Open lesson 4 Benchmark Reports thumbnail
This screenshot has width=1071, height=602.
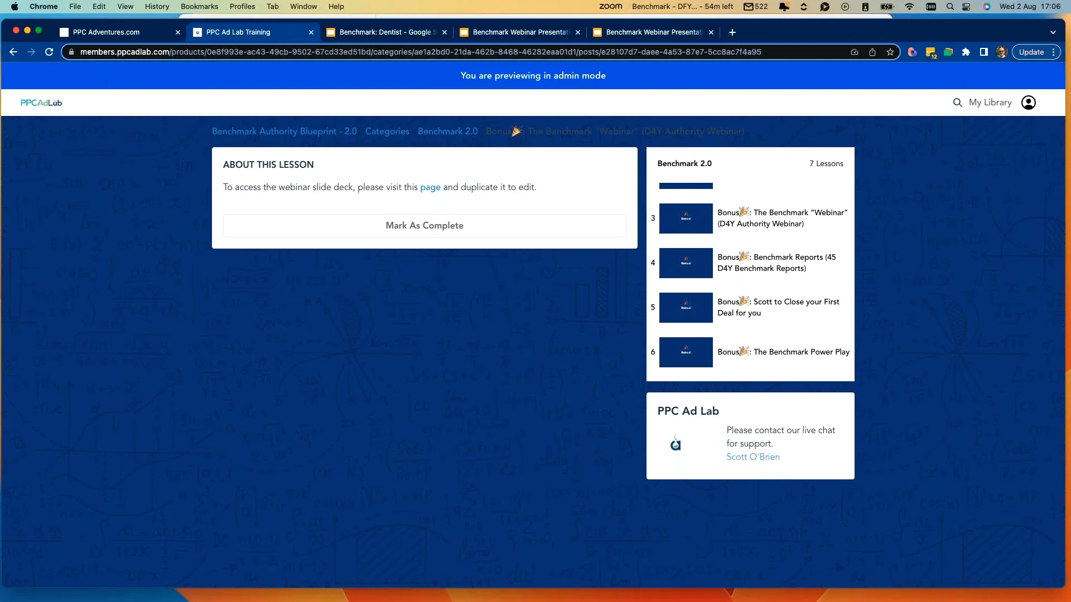click(686, 263)
